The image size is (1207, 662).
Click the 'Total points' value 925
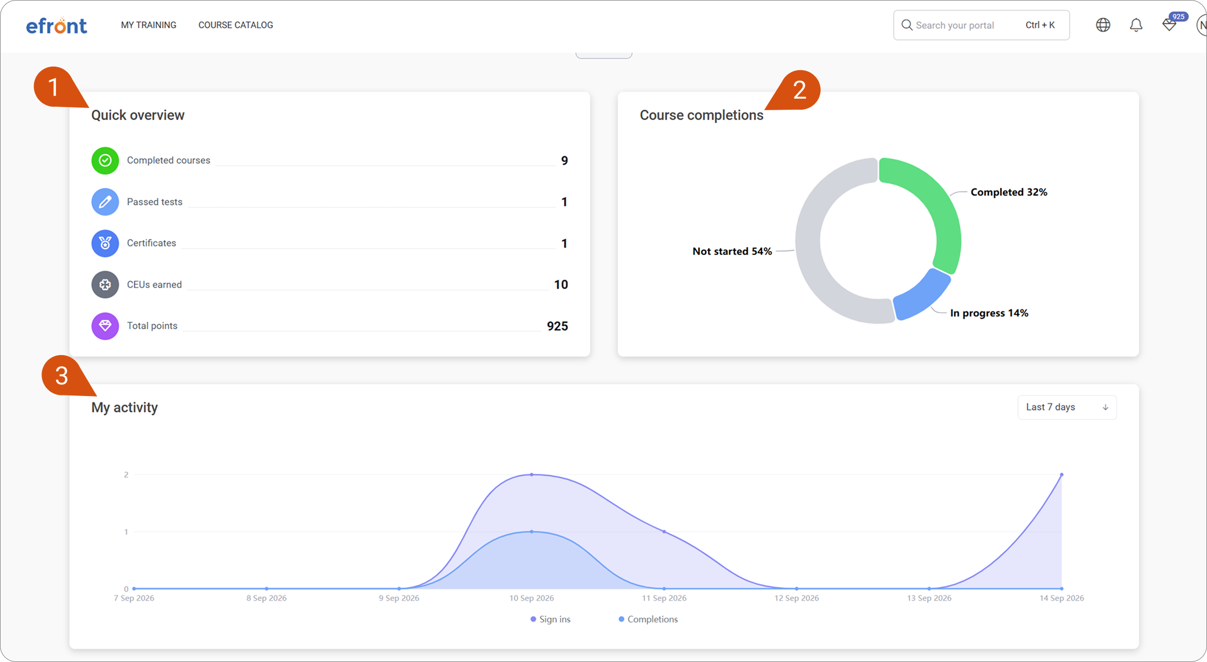click(557, 326)
